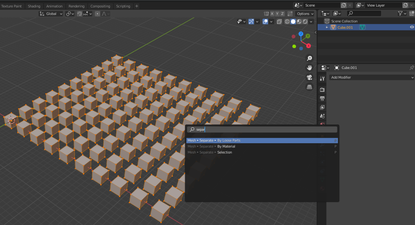Open the view layer browse icon
Screen dimensions: 415x225
(x=360, y=5)
